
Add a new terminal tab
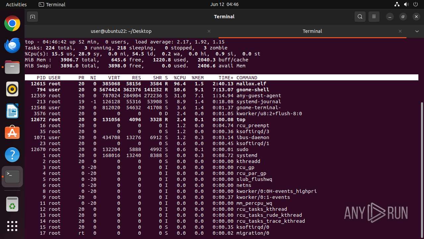click(32, 17)
